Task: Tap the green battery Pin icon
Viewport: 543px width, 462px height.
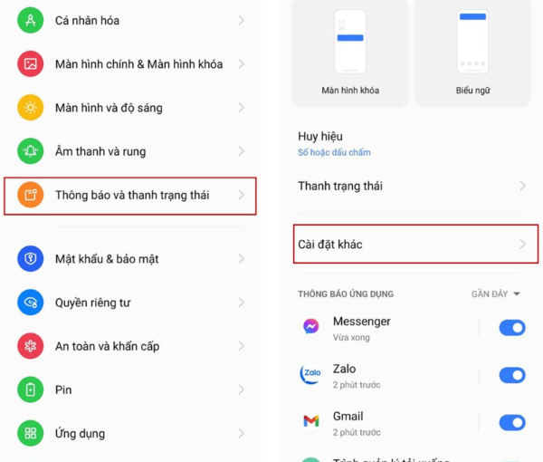Action: coord(31,390)
